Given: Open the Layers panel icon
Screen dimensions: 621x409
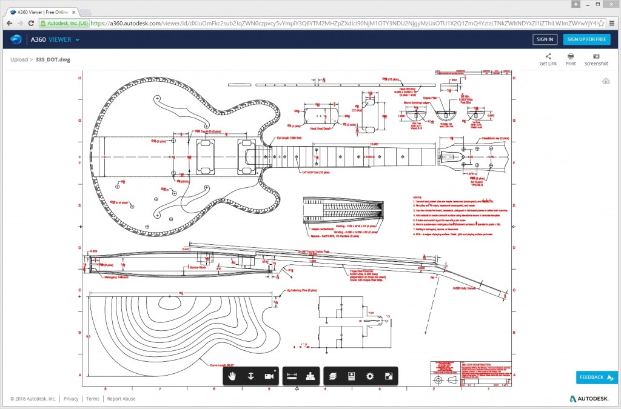Looking at the screenshot, I should pos(332,376).
